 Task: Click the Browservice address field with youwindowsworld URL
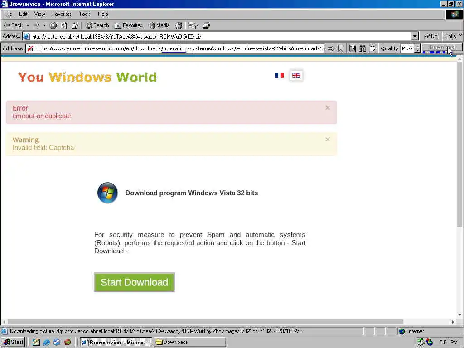(179, 48)
